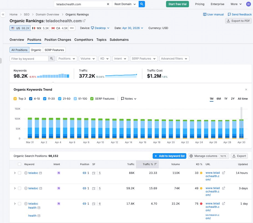Add teladoc health keyword via plus icon
This screenshot has width=253, height=223.
coord(26,204)
